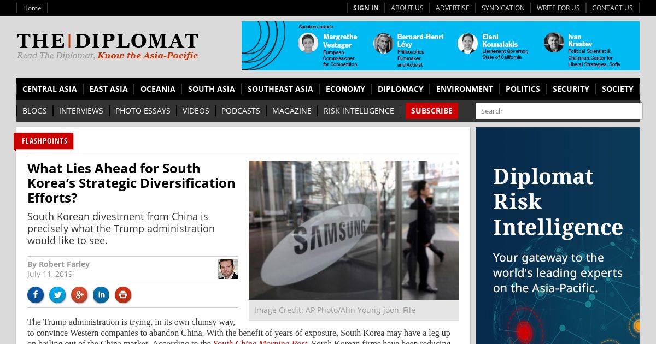Click 'Image Credit: AP Photo/Ahn Young-joon, File' caption
The height and width of the screenshot is (344, 656).
point(335,310)
